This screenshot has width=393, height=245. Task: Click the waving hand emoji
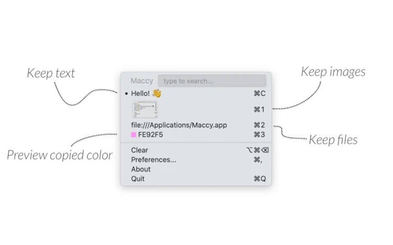(157, 93)
